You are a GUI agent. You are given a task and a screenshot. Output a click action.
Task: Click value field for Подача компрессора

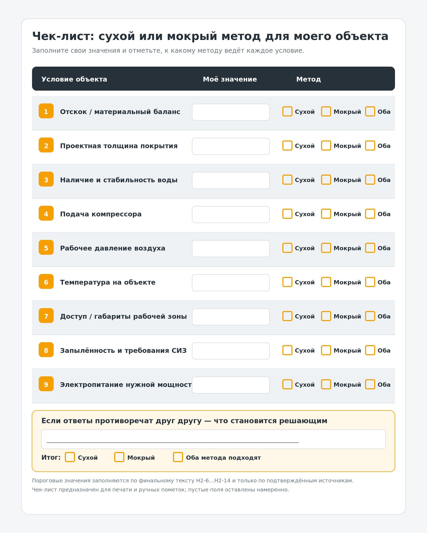click(231, 215)
